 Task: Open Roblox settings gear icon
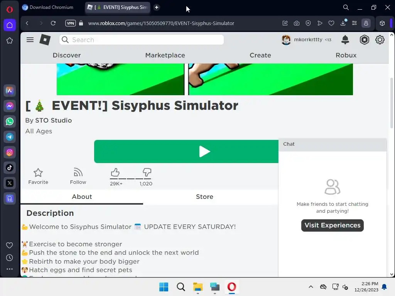click(x=380, y=40)
